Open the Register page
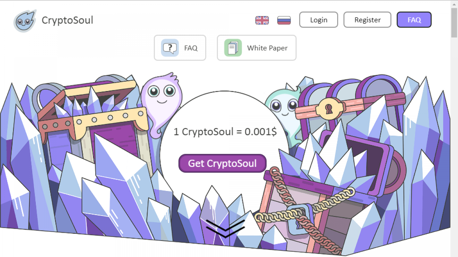 coord(367,20)
